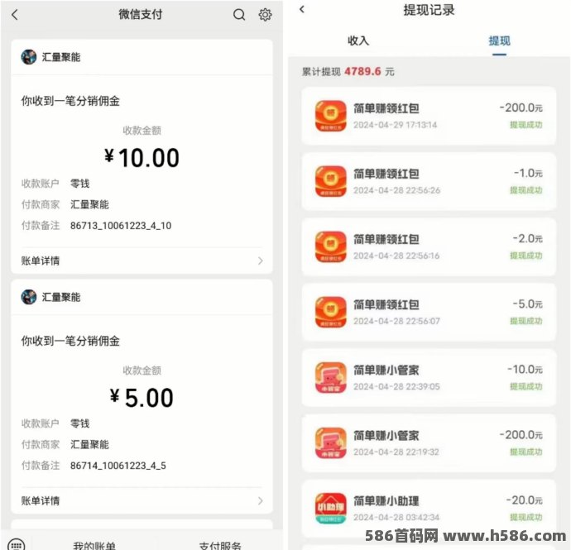Open 我的账单 bottom menu

pyautogui.click(x=94, y=546)
